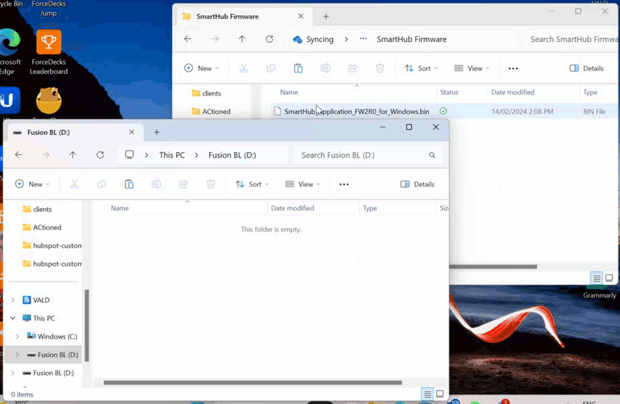This screenshot has width=620, height=404.
Task: Collapse the This PC node in navigation pane
Action: [13, 318]
